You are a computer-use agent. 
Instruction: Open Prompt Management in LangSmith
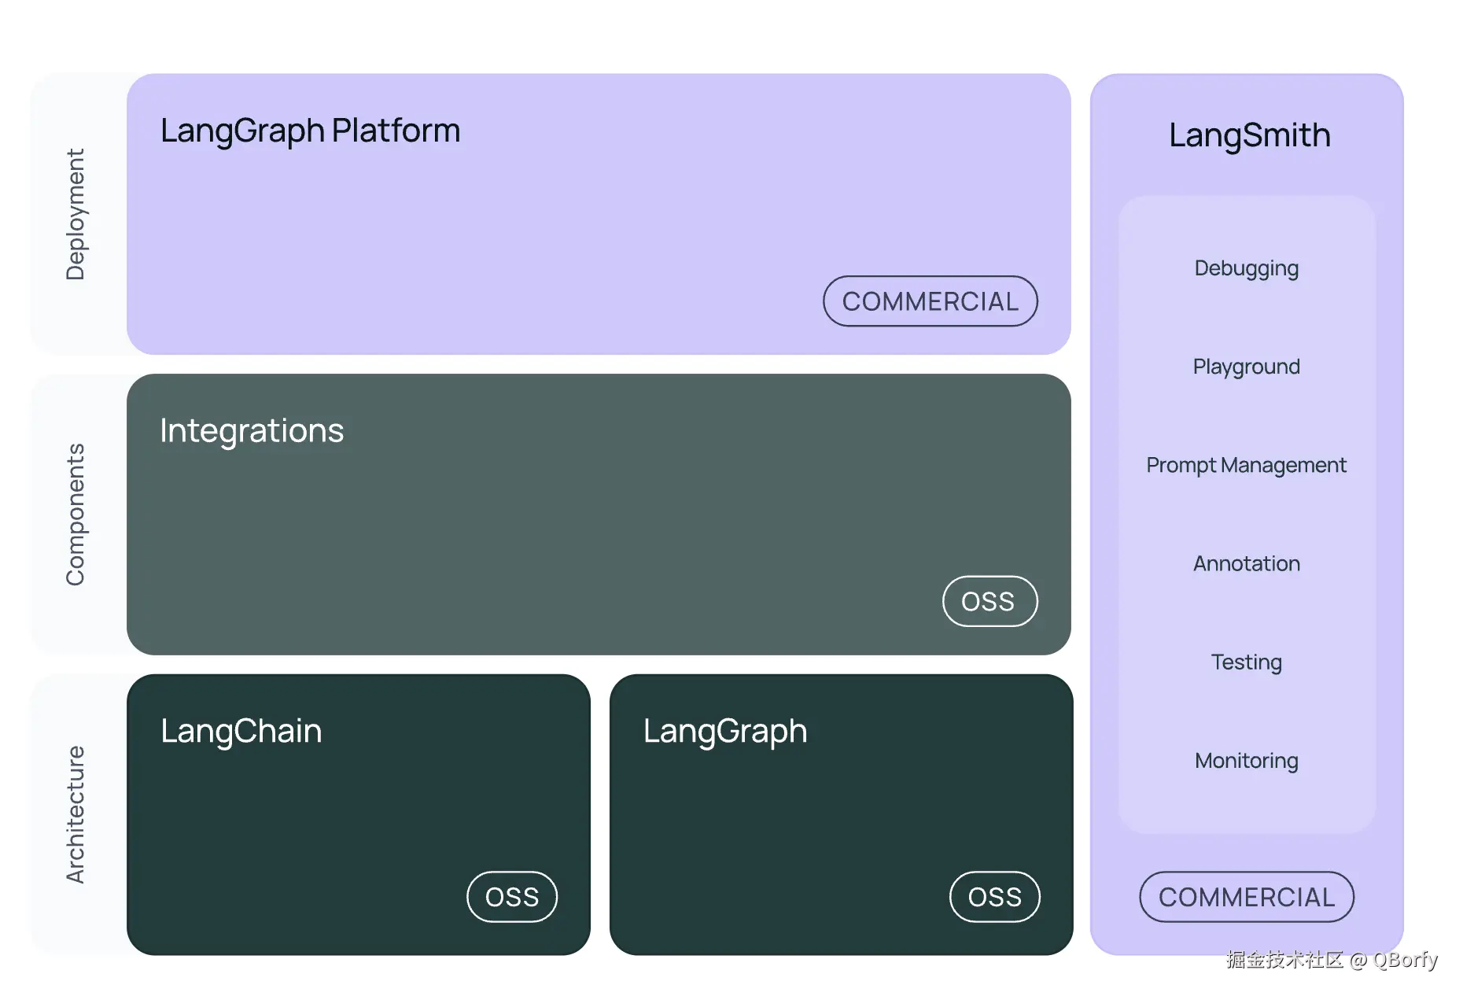(x=1246, y=465)
